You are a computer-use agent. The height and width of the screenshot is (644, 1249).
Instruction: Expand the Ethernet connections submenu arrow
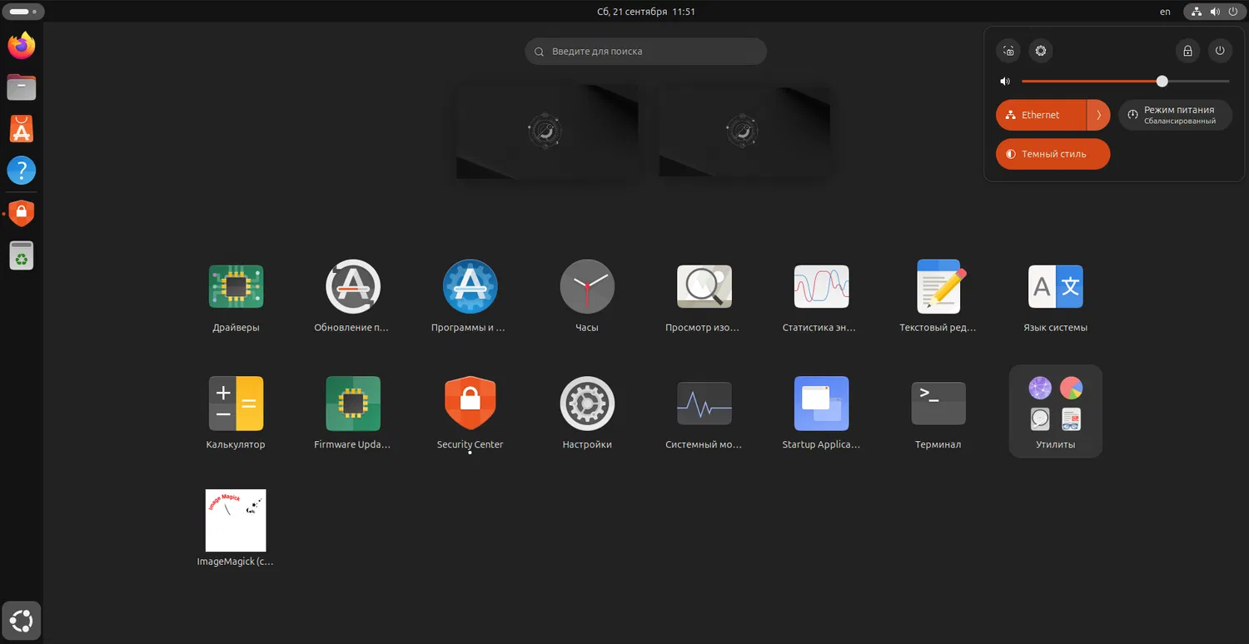[x=1099, y=115]
